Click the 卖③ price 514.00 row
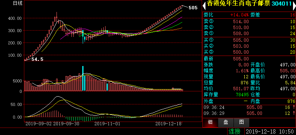 pyautogui.click(x=249, y=21)
